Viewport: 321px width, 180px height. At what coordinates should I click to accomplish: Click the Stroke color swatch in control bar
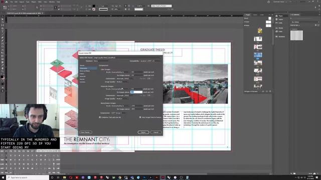point(94,9)
